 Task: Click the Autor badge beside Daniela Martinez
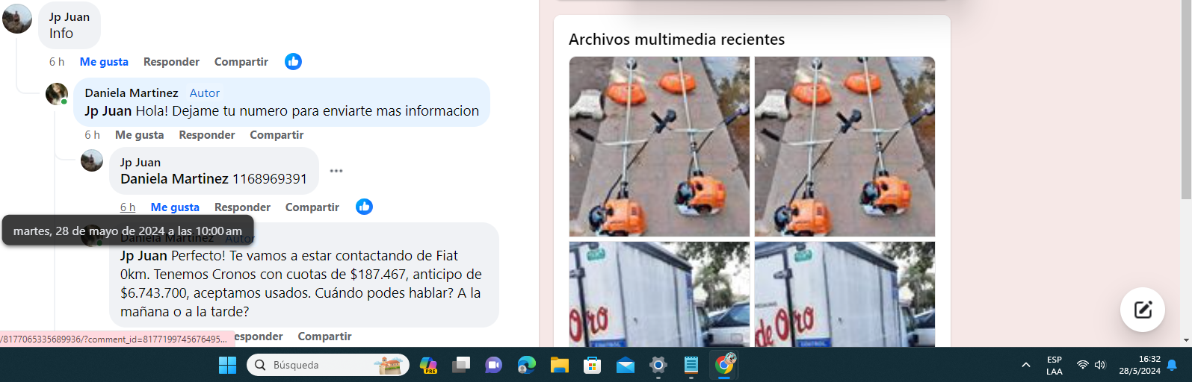(205, 93)
